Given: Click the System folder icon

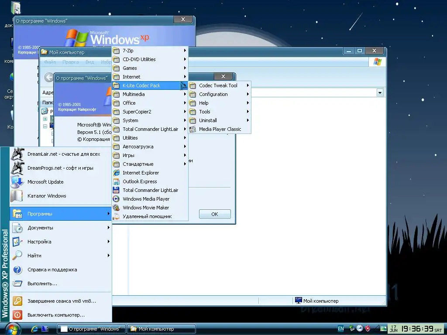Looking at the screenshot, I should pyautogui.click(x=116, y=120).
